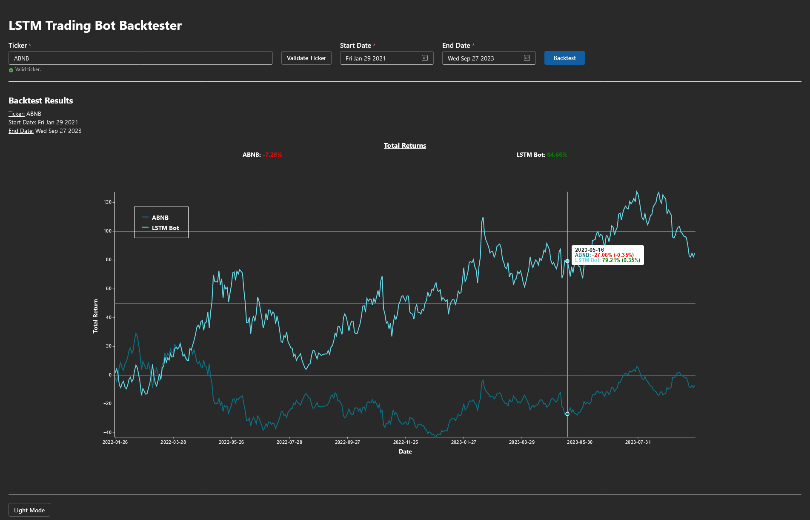Click the Date x-axis title
Viewport: 810px width, 520px height.
(x=405, y=451)
